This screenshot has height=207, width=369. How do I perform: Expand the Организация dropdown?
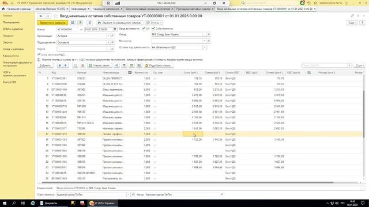108,36
